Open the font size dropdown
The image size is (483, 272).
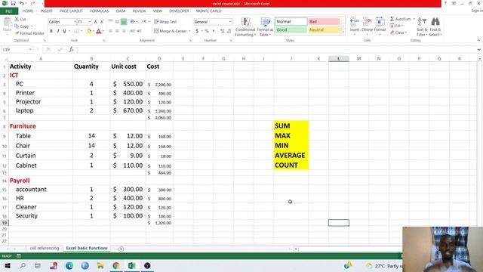[90, 22]
